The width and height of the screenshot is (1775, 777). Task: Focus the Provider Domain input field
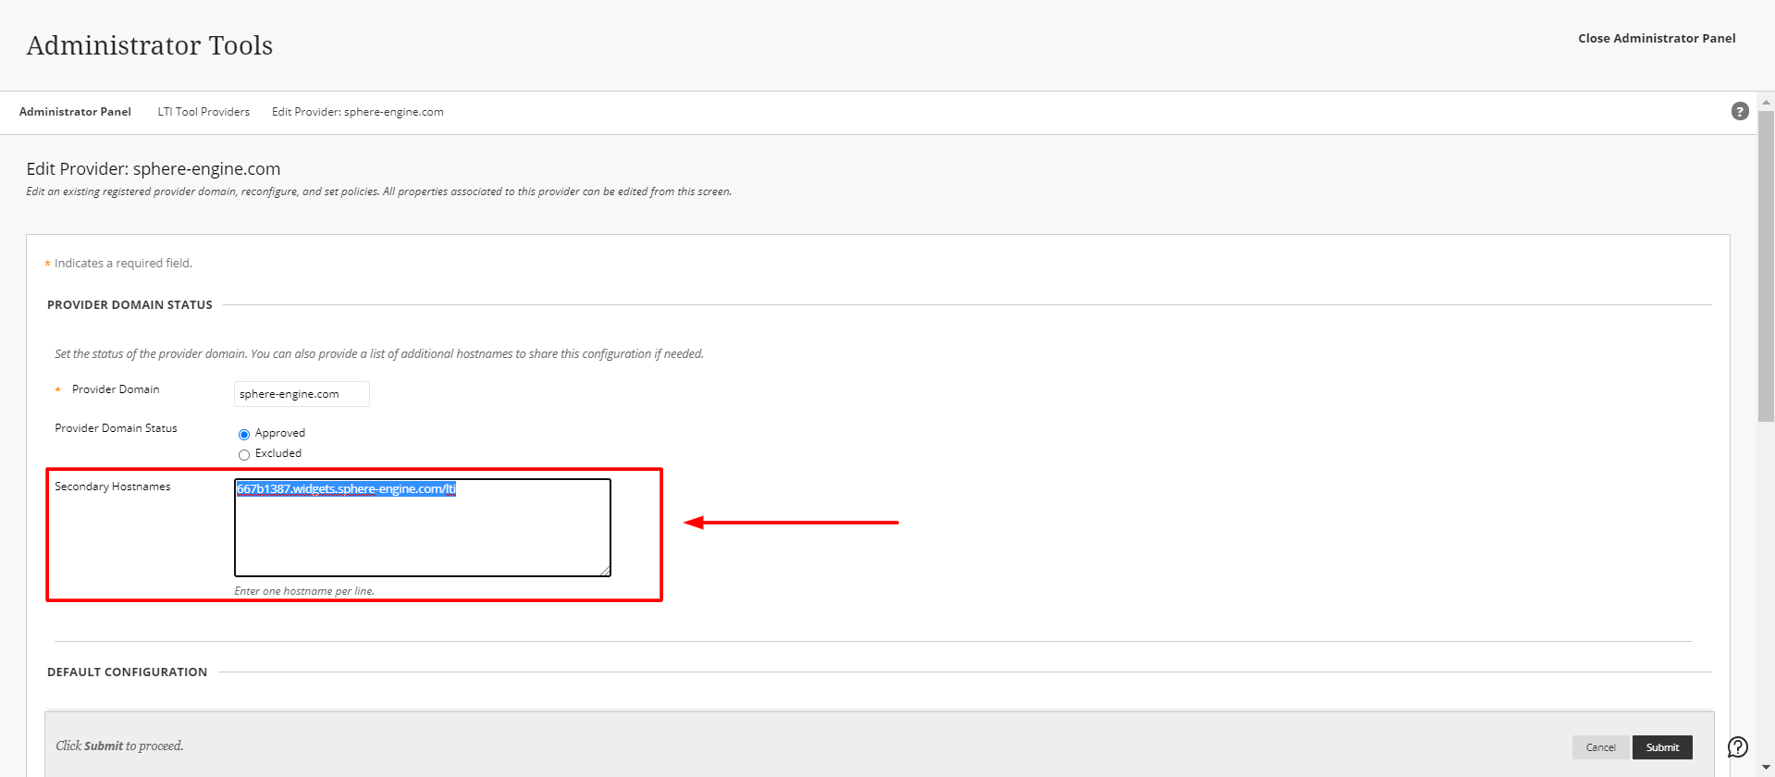click(302, 394)
